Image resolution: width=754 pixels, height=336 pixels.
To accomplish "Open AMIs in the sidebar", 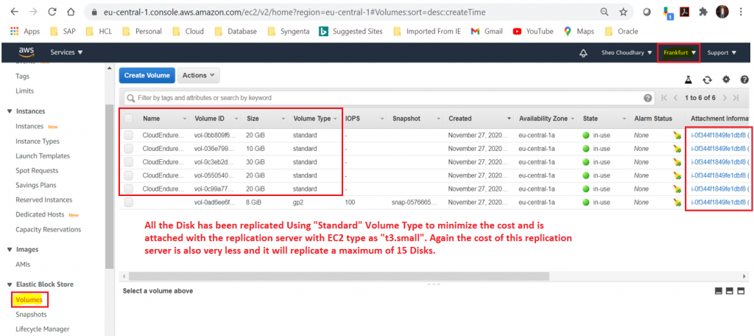I will pos(23,265).
